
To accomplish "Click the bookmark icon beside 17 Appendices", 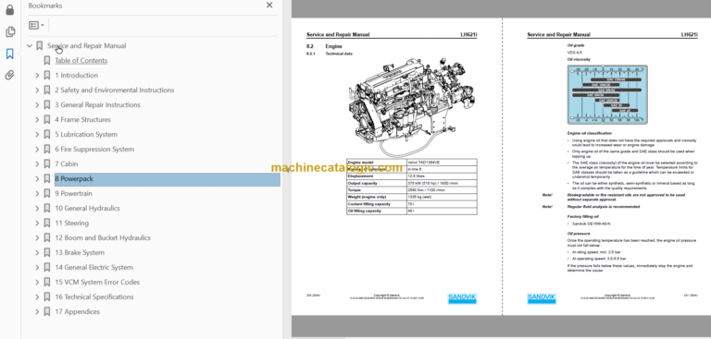I will (46, 312).
